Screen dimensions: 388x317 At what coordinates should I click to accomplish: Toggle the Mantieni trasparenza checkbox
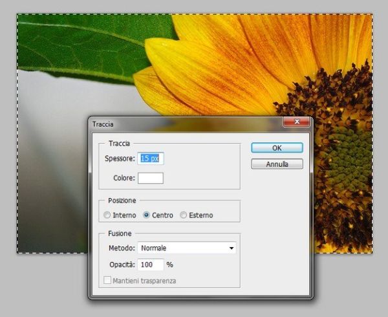click(107, 280)
